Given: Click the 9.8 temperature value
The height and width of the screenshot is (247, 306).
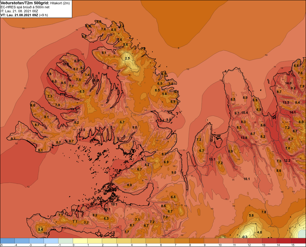Looking at the screenshot, I should pyautogui.click(x=49, y=74).
